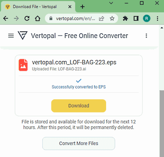Screen dimensions: 164x157
Task: Download the converted EPS file
Action: pyautogui.click(x=79, y=106)
